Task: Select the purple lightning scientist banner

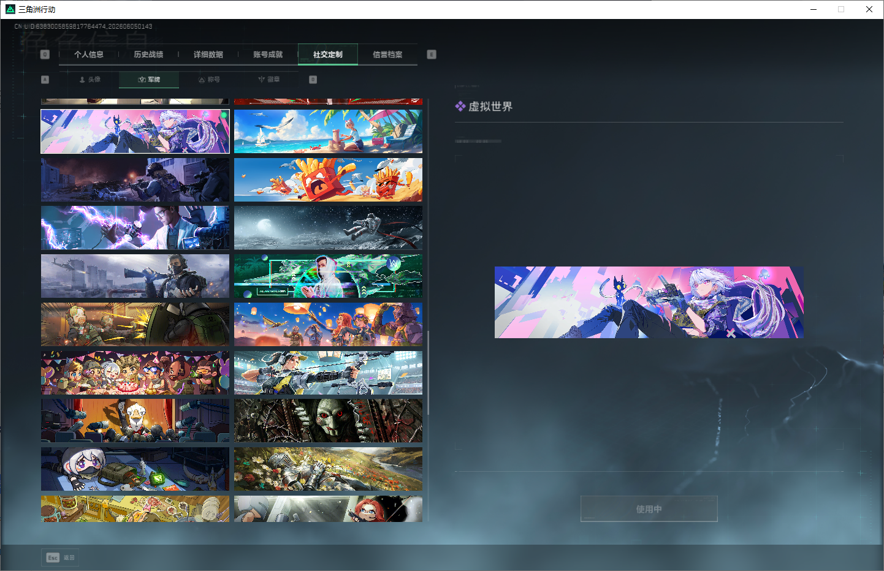Action: [x=135, y=228]
